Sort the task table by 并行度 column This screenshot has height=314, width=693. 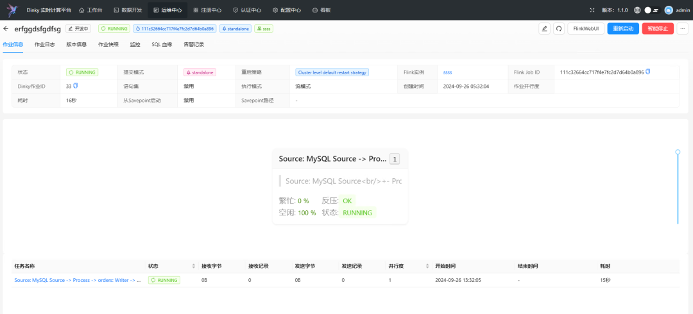pyautogui.click(x=427, y=267)
